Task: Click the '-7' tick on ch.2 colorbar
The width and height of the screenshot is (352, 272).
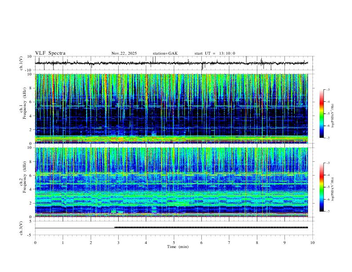Action: point(328,212)
